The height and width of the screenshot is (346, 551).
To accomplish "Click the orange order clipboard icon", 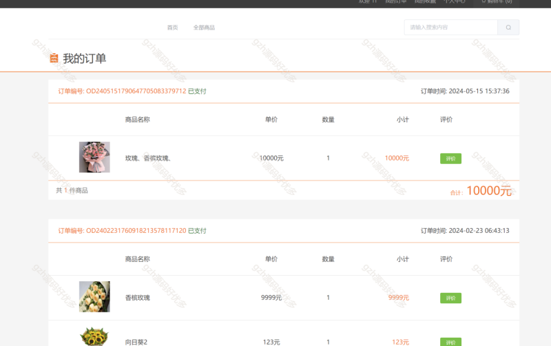I will (x=54, y=58).
